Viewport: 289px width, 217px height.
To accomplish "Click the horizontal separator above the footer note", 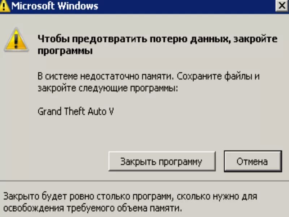I will 144,181.
